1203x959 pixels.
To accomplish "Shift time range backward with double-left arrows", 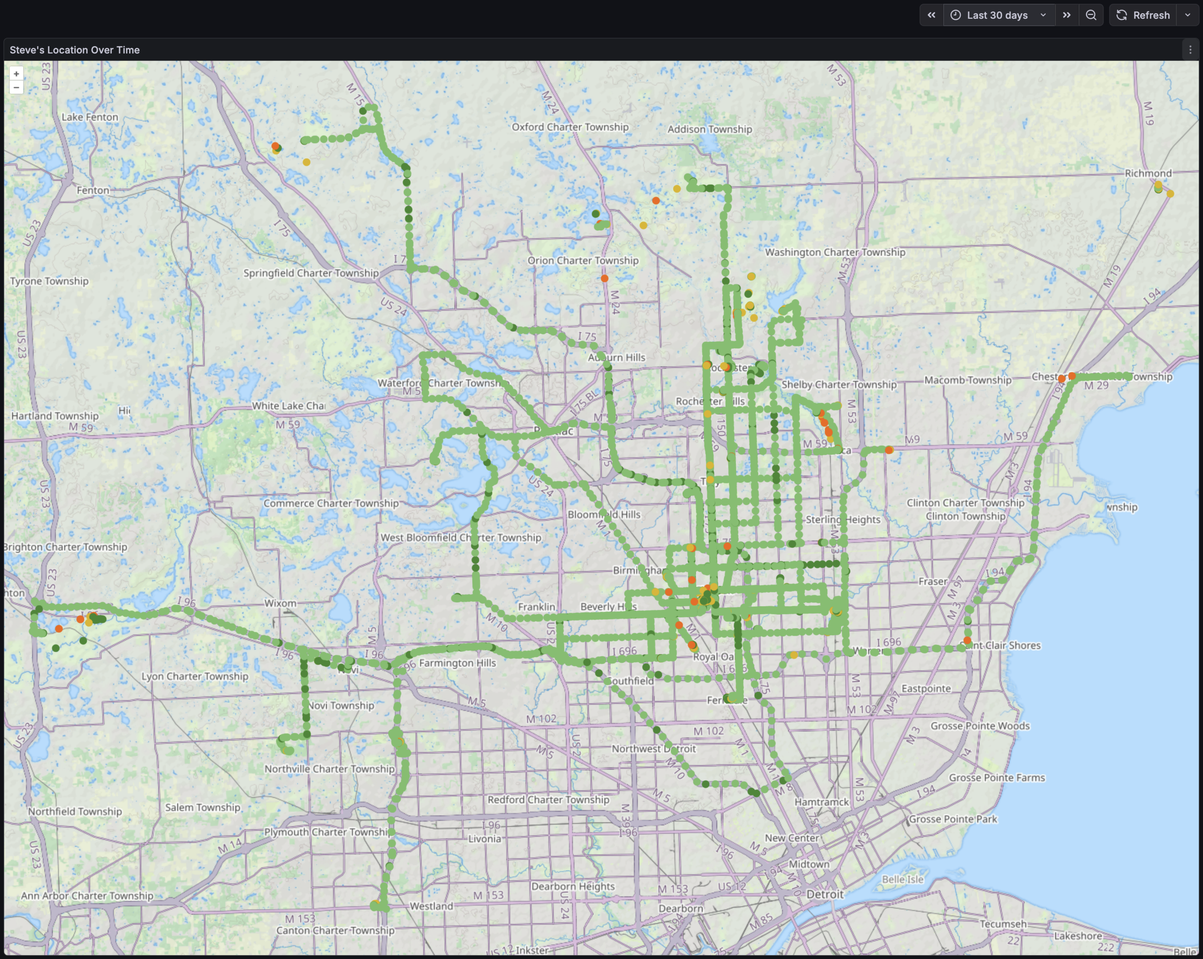I will pos(931,15).
